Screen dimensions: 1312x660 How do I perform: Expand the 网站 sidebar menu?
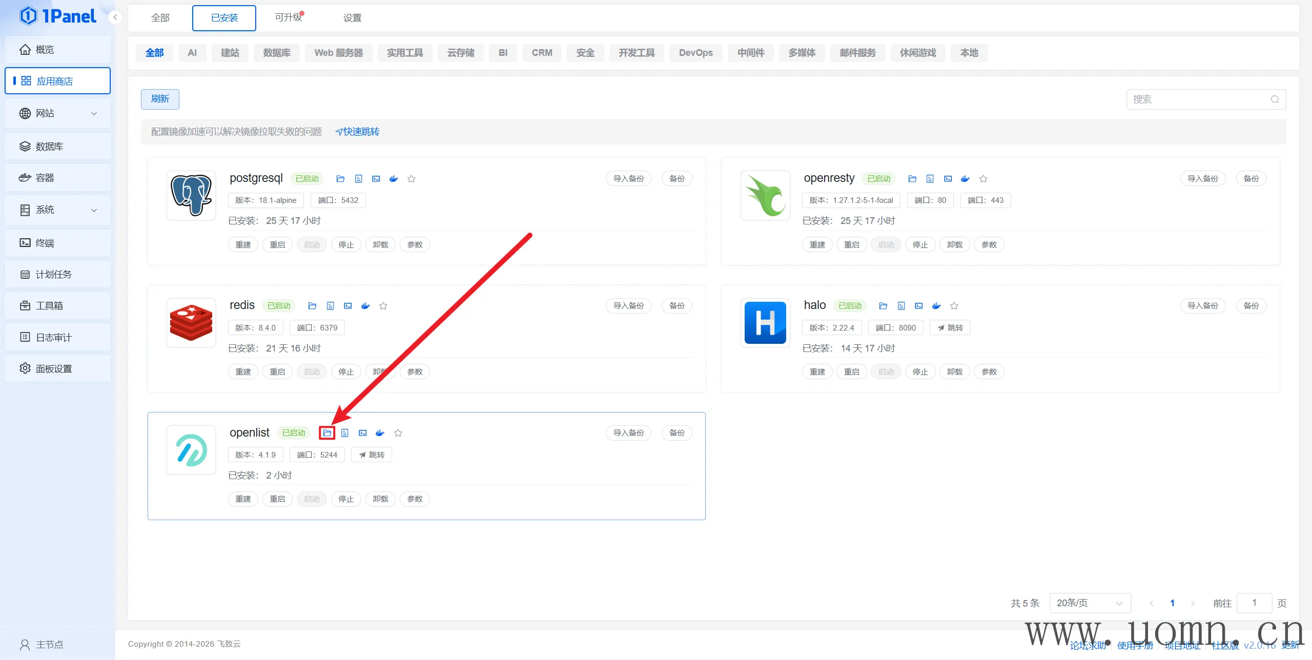[x=57, y=113]
